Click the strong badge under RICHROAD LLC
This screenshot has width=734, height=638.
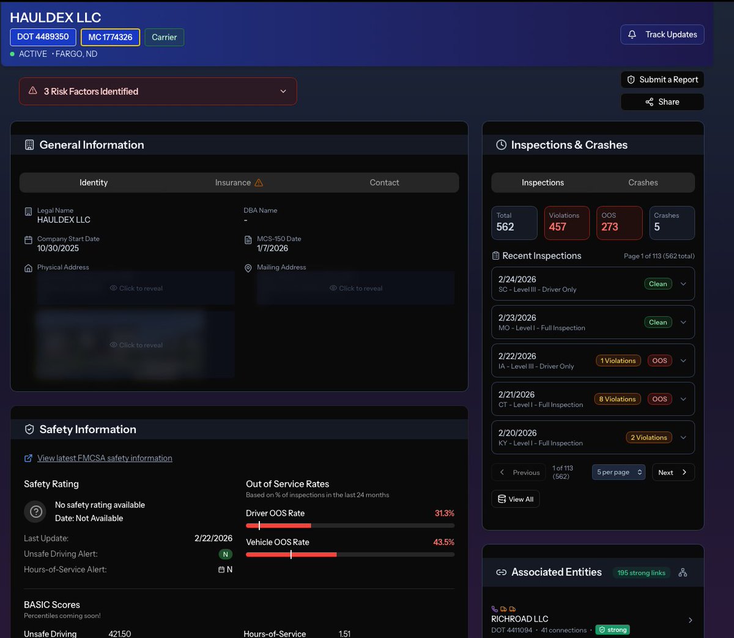pos(613,629)
